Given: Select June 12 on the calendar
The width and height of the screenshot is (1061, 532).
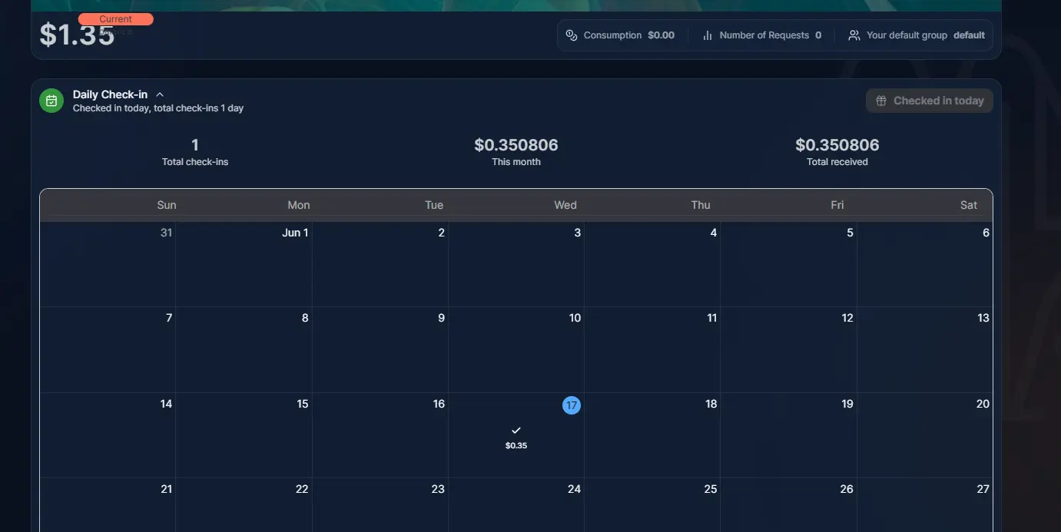Looking at the screenshot, I should [x=788, y=350].
